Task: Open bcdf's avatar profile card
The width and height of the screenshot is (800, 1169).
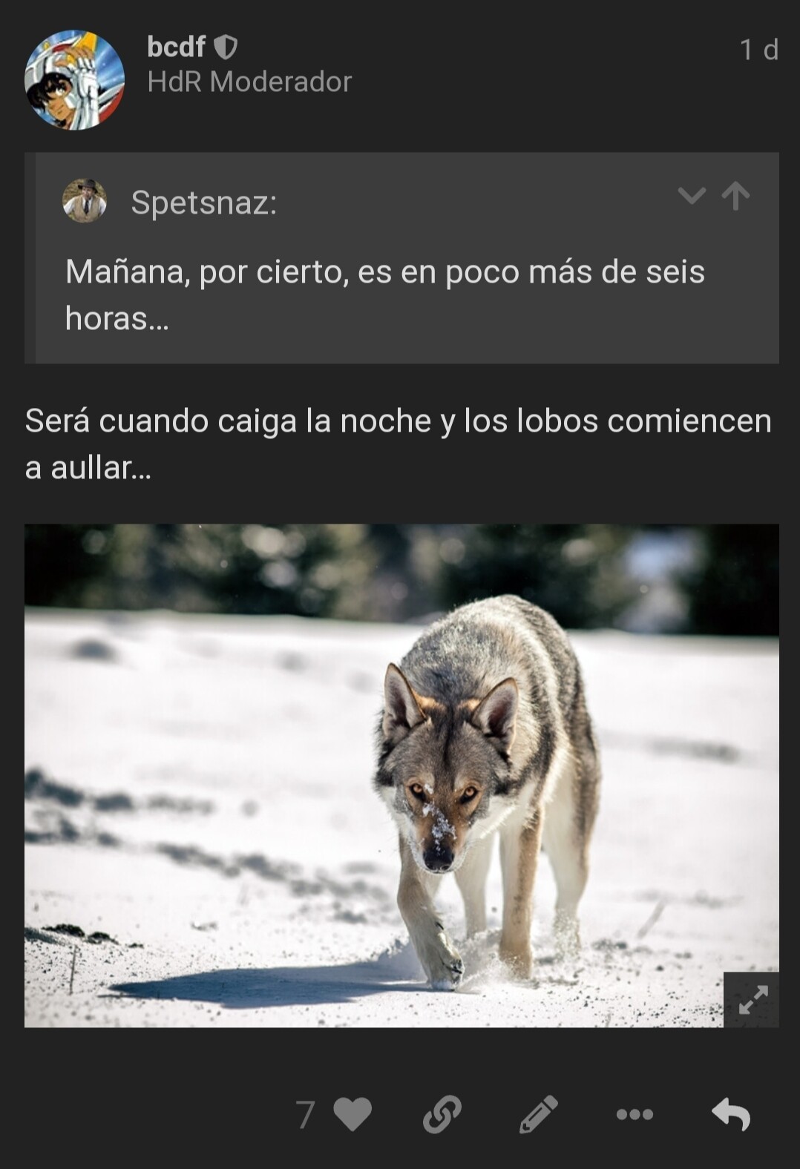Action: pos(74,80)
